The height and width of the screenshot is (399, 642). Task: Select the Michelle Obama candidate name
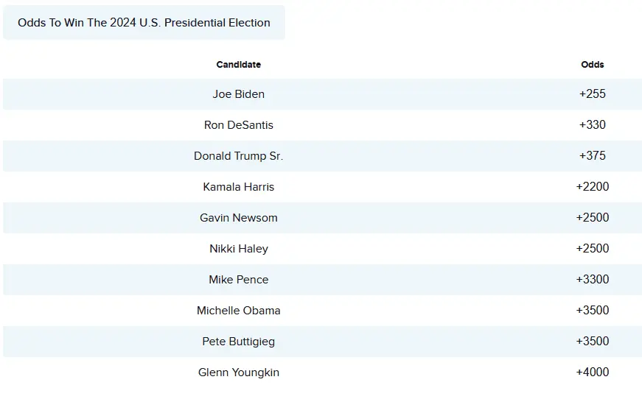click(x=238, y=311)
